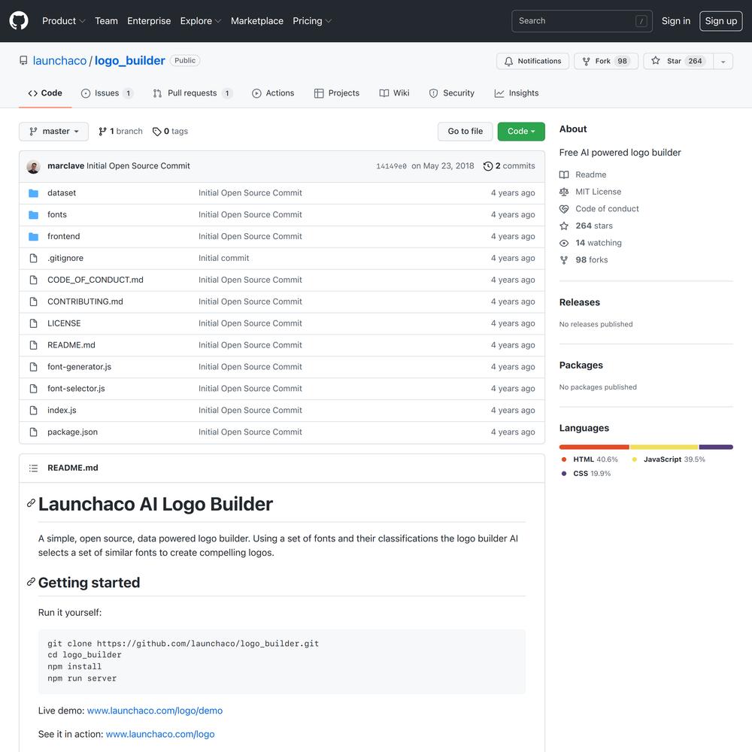The height and width of the screenshot is (752, 752).
Task: Click the frontend folder icon
Action: click(33, 236)
